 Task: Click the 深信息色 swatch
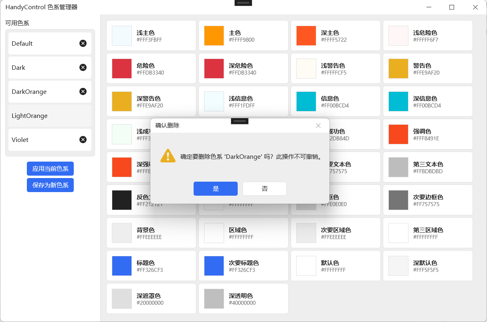click(x=398, y=101)
